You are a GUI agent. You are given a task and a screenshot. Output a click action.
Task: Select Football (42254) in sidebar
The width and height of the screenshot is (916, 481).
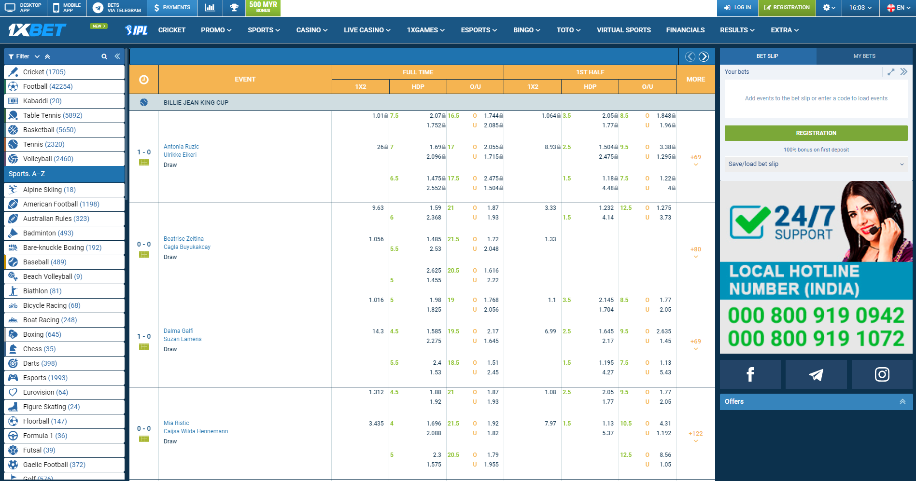(x=64, y=86)
